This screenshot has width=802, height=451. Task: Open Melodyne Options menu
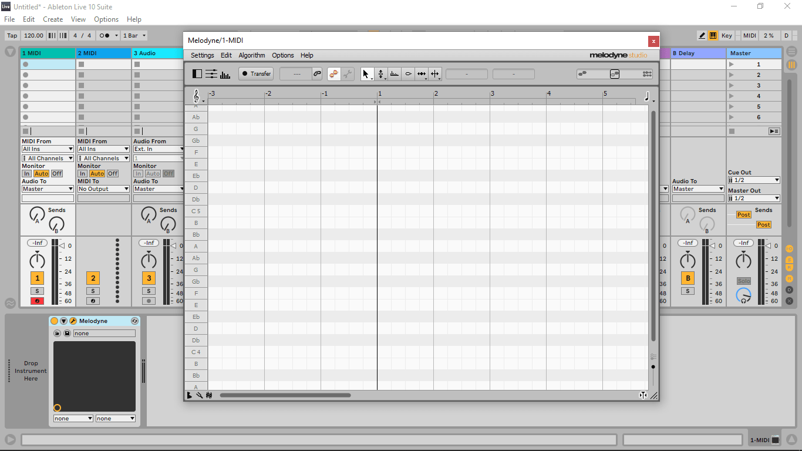[283, 55]
